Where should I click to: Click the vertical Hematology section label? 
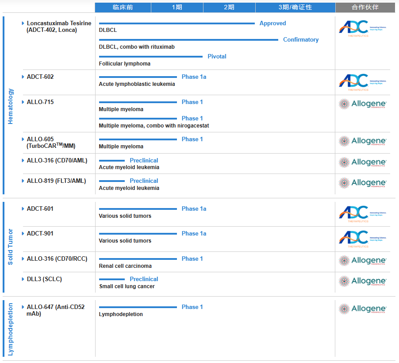tap(11, 106)
